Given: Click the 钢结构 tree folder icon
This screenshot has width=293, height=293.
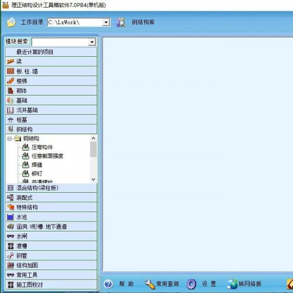Looking at the screenshot, I should click(18, 138).
